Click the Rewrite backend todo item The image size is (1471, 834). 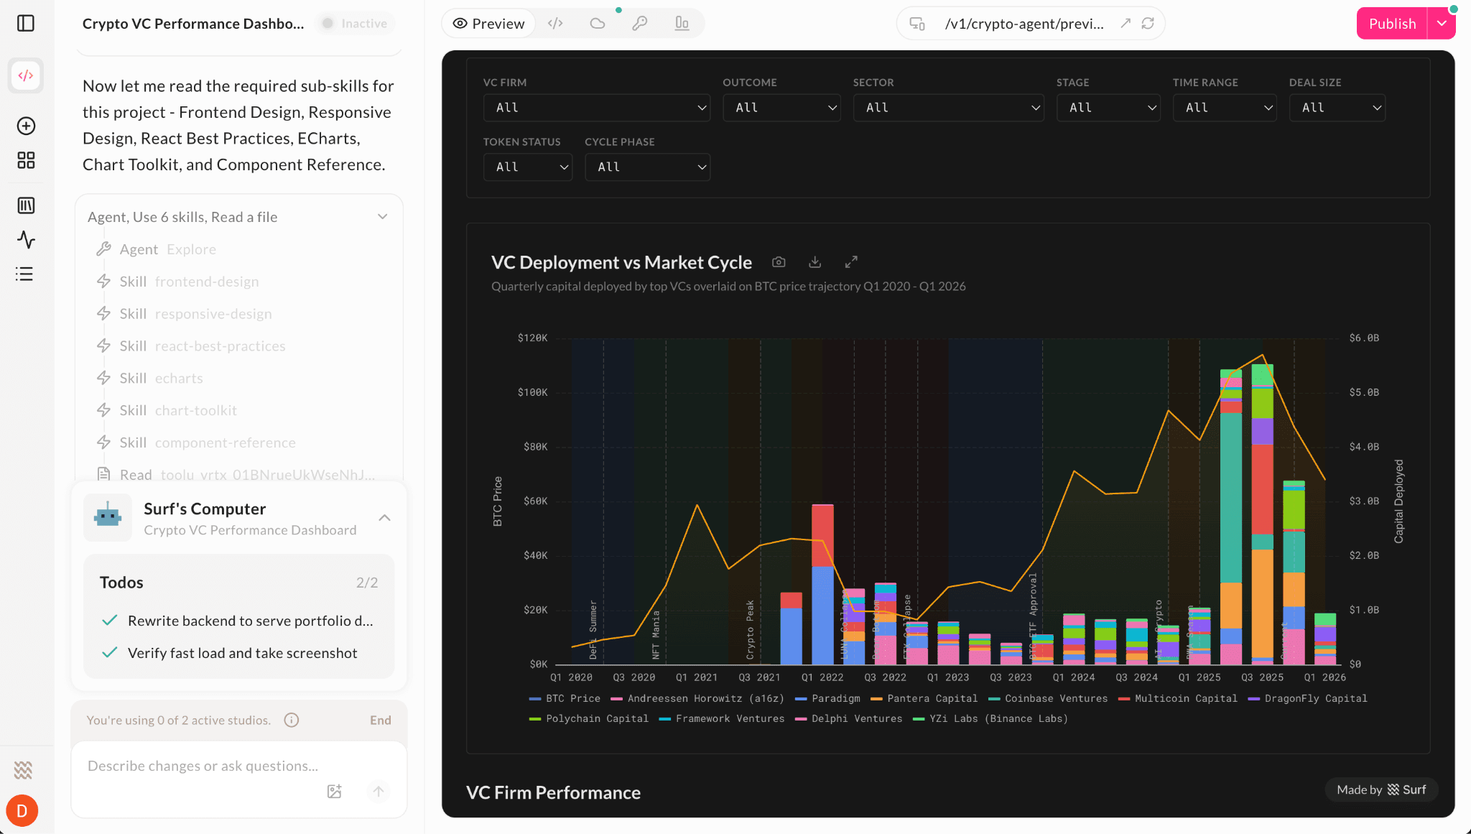[238, 621]
